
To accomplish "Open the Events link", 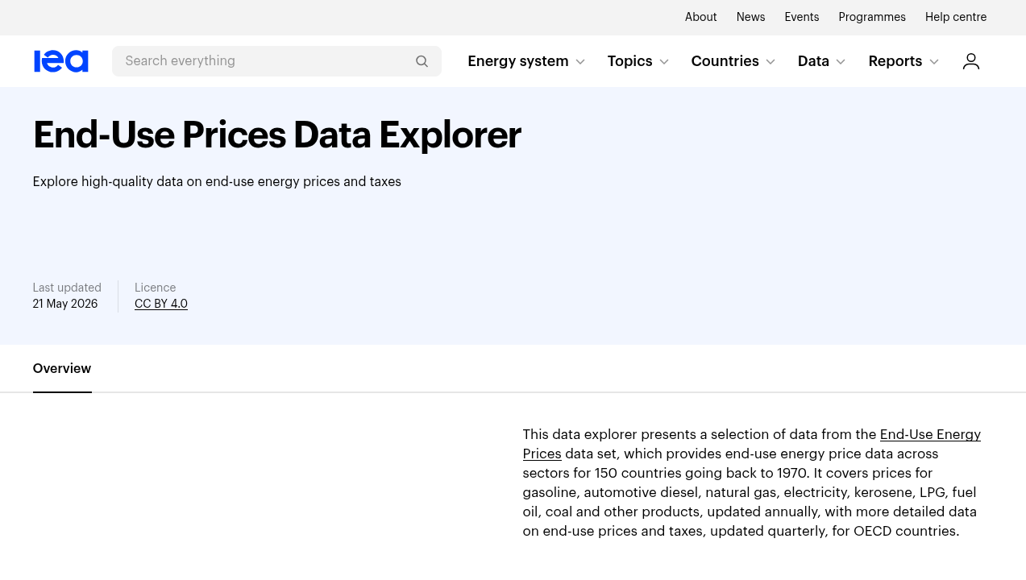I will tap(801, 17).
